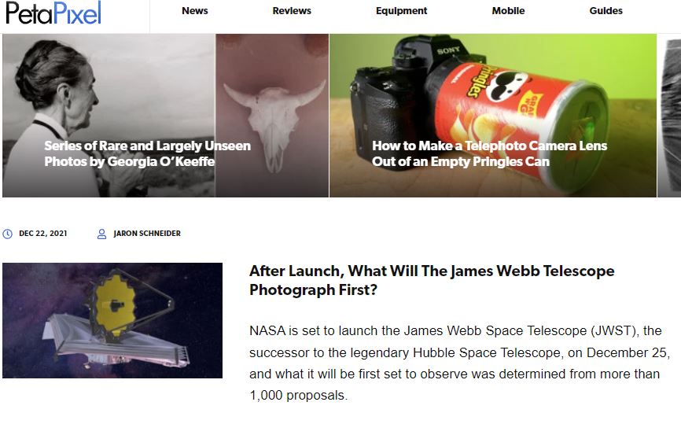The image size is (681, 424).
Task: Open the Georgia O'Keeffe photos headline
Action: pyautogui.click(x=147, y=153)
